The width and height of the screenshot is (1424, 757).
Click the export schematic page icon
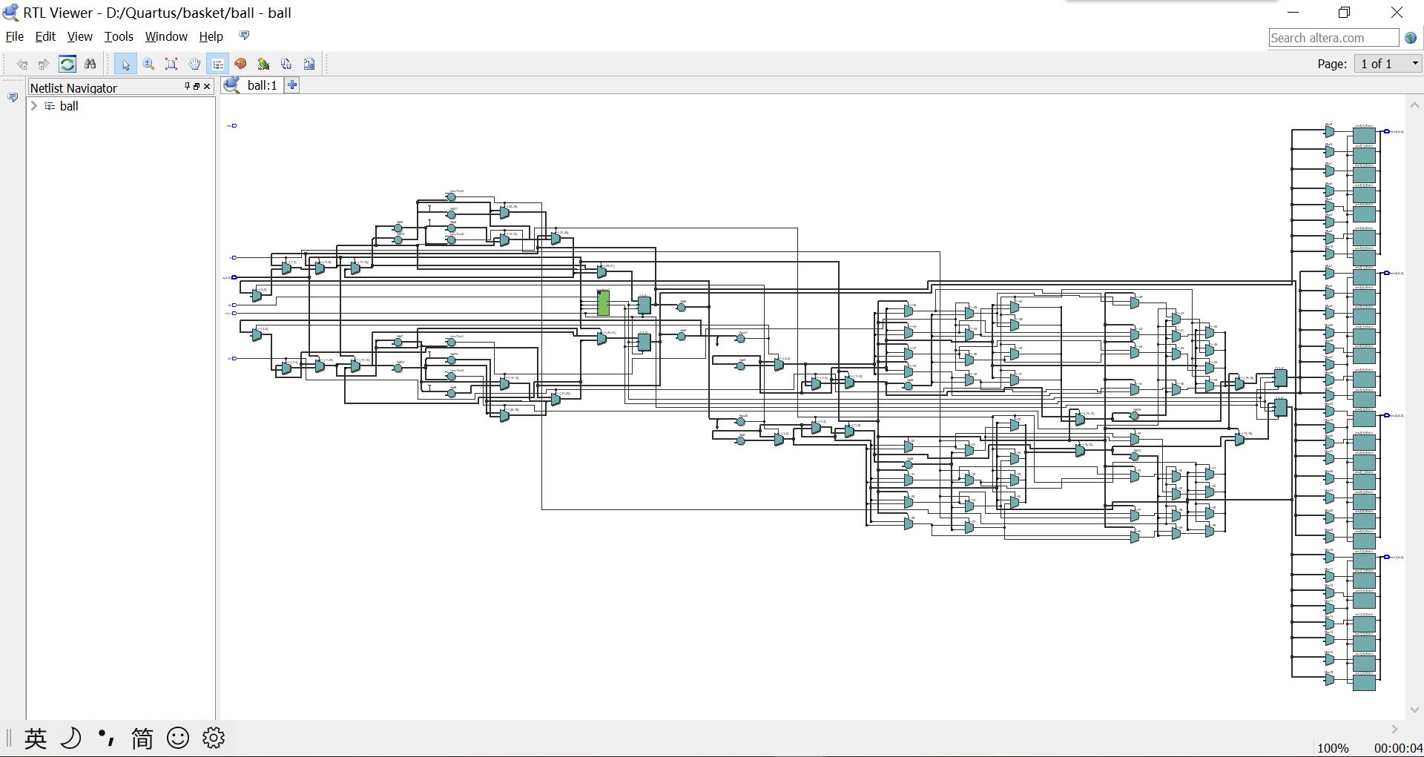point(309,64)
